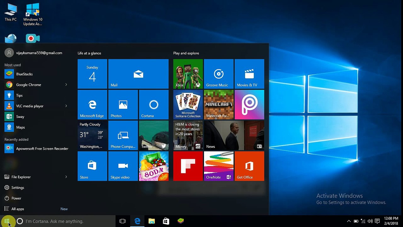Launch the Microsoft Edge tile in Start
403x227 pixels.
coord(92,105)
